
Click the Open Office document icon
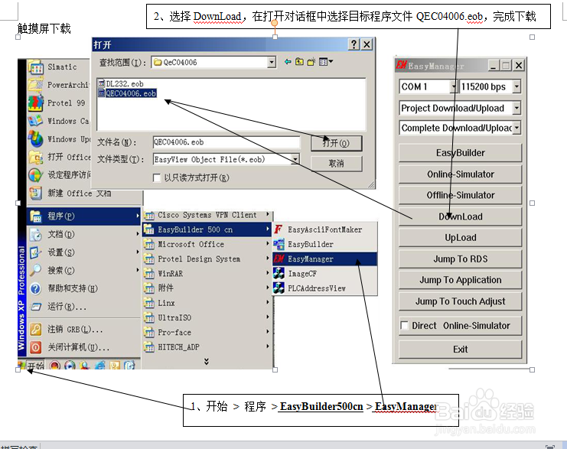point(36,158)
